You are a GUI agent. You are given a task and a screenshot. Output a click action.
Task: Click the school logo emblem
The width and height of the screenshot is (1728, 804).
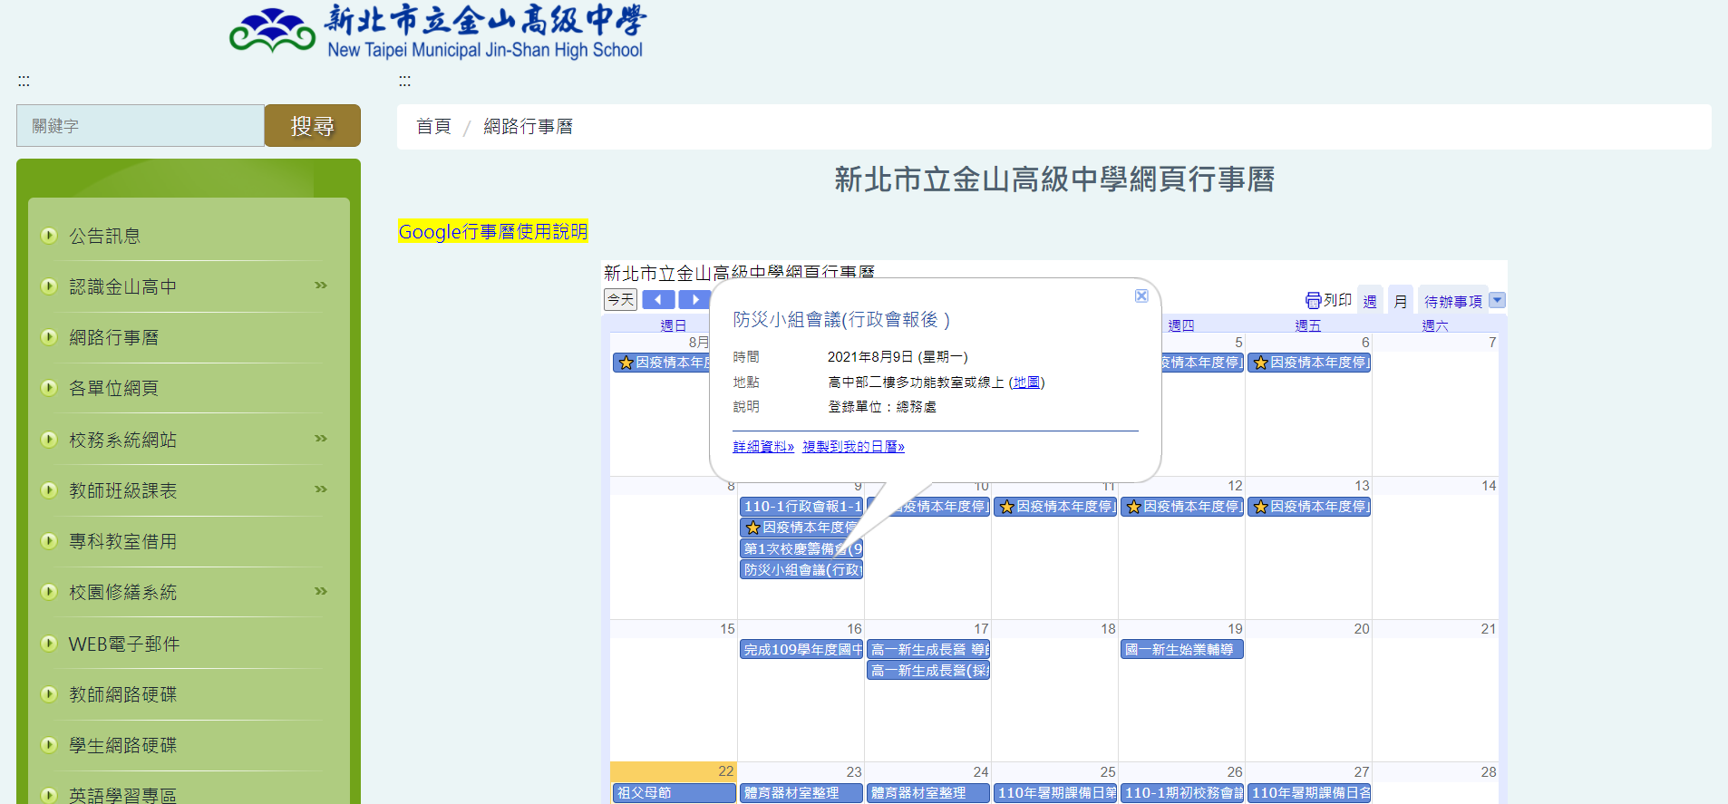[272, 30]
